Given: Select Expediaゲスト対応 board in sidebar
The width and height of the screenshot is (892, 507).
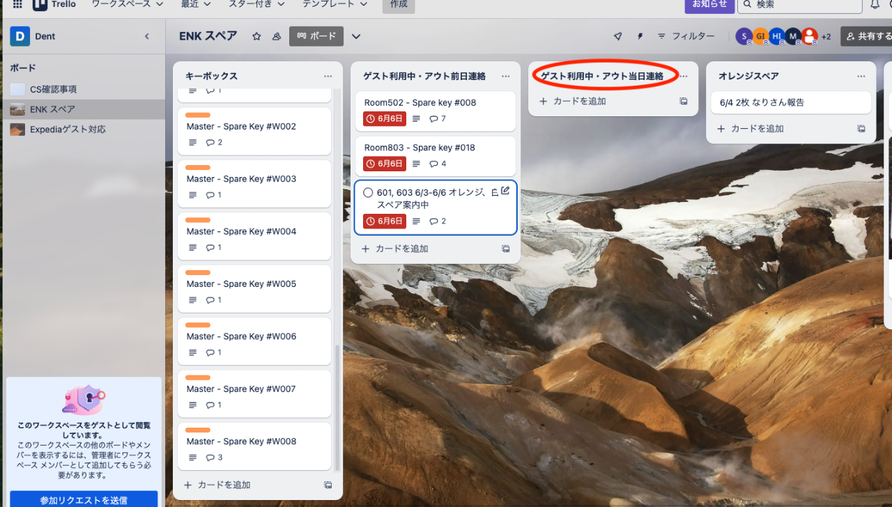Looking at the screenshot, I should click(x=68, y=130).
